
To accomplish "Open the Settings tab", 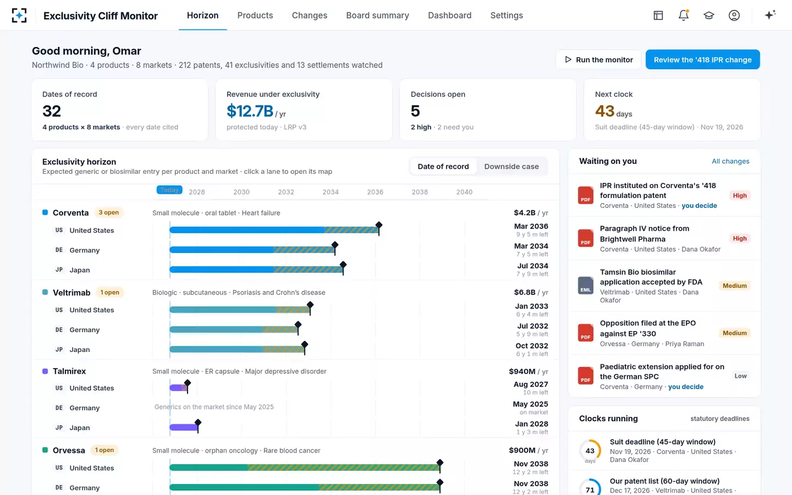I will point(507,15).
